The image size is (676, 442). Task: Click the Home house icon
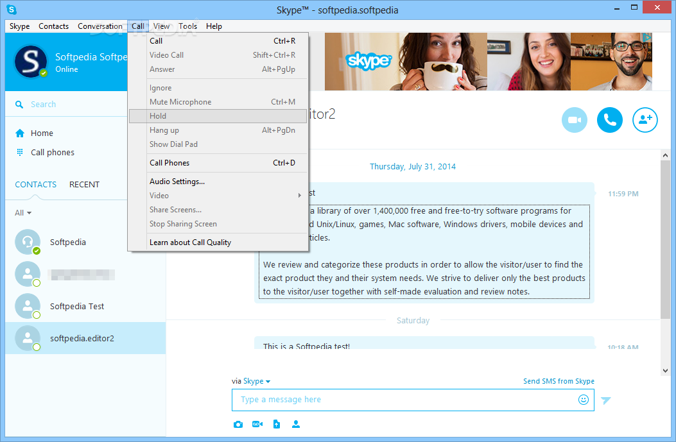click(20, 133)
